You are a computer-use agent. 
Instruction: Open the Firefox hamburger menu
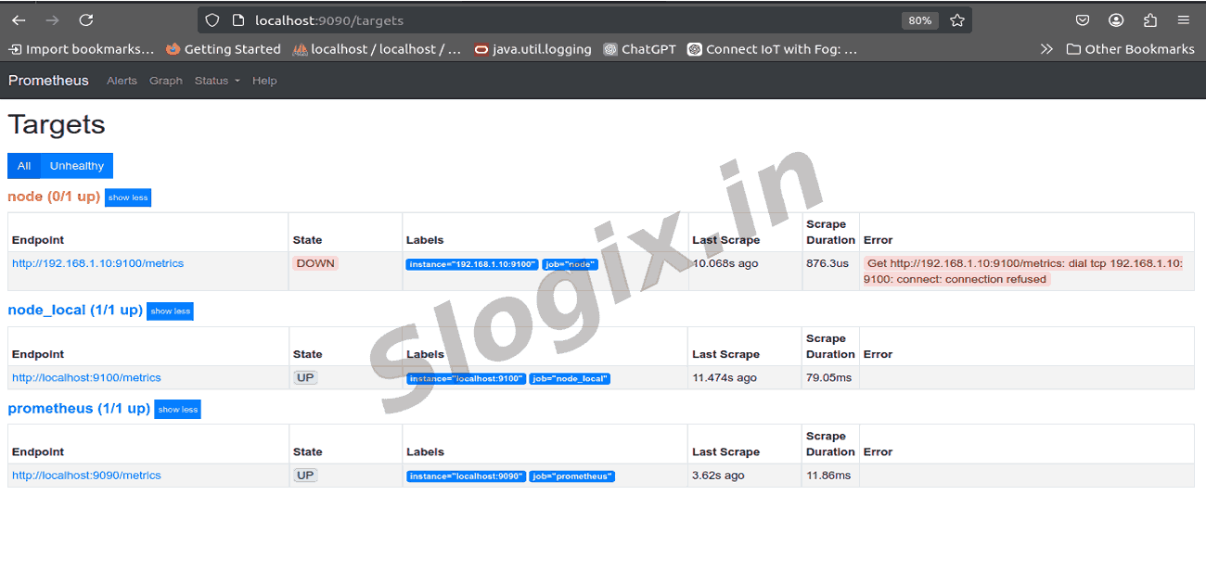(1183, 20)
